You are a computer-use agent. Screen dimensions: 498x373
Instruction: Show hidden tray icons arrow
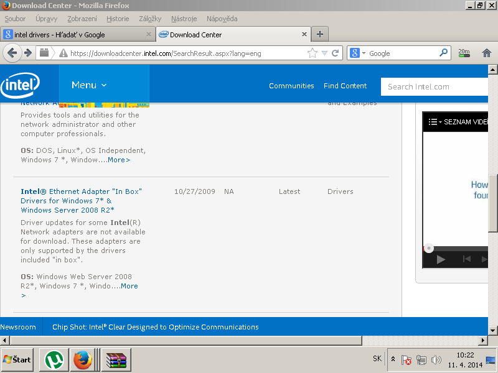coord(393,359)
